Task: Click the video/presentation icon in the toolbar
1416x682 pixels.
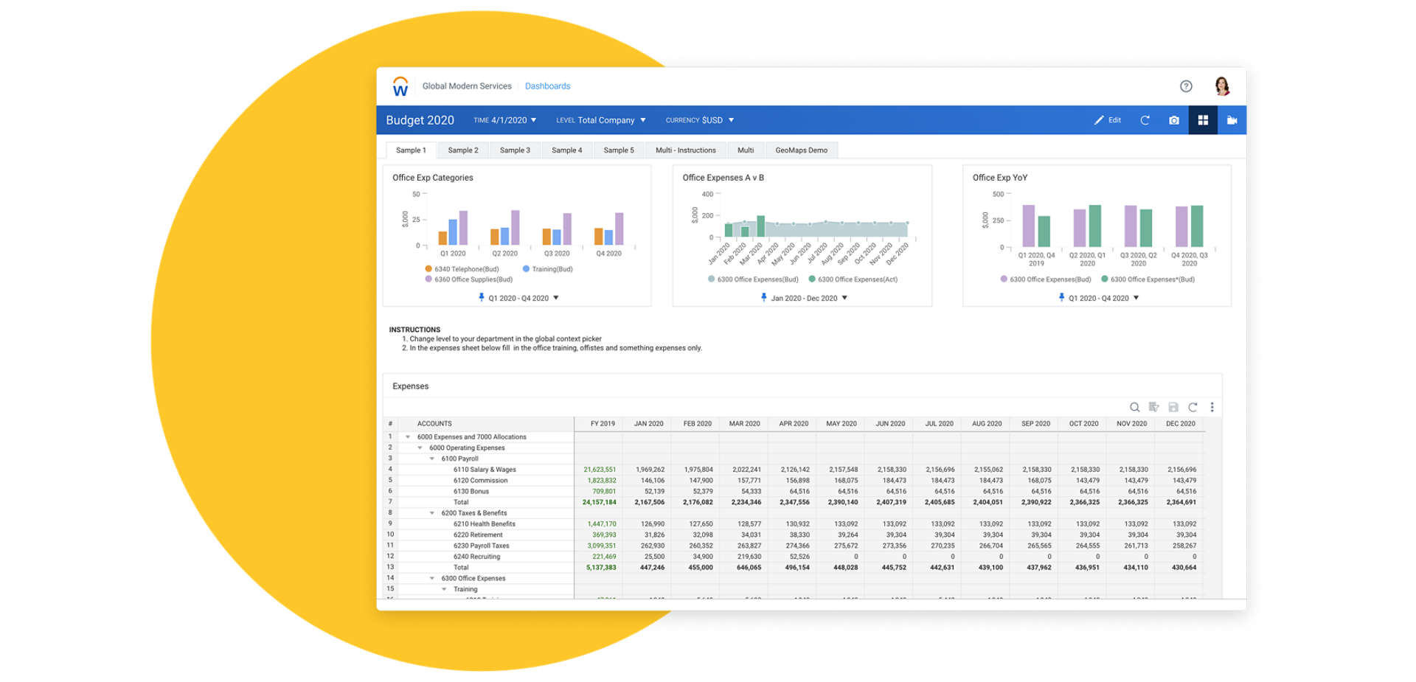Action: tap(1232, 120)
